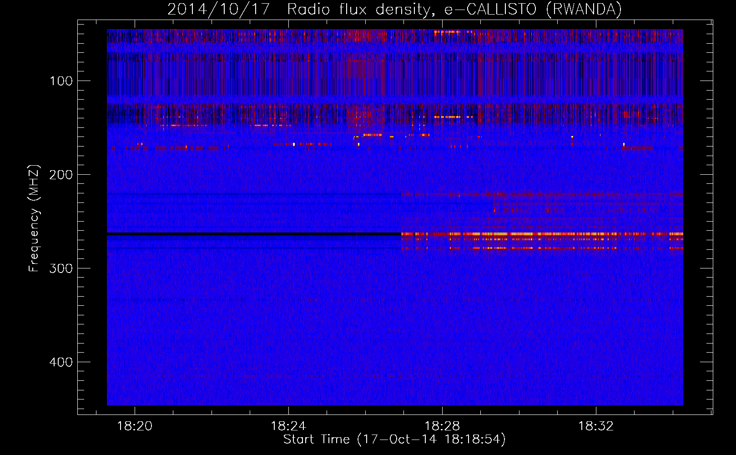
Task: Click the plot title mentioning e-CALLISTO (RWANDA)
Action: coord(394,9)
